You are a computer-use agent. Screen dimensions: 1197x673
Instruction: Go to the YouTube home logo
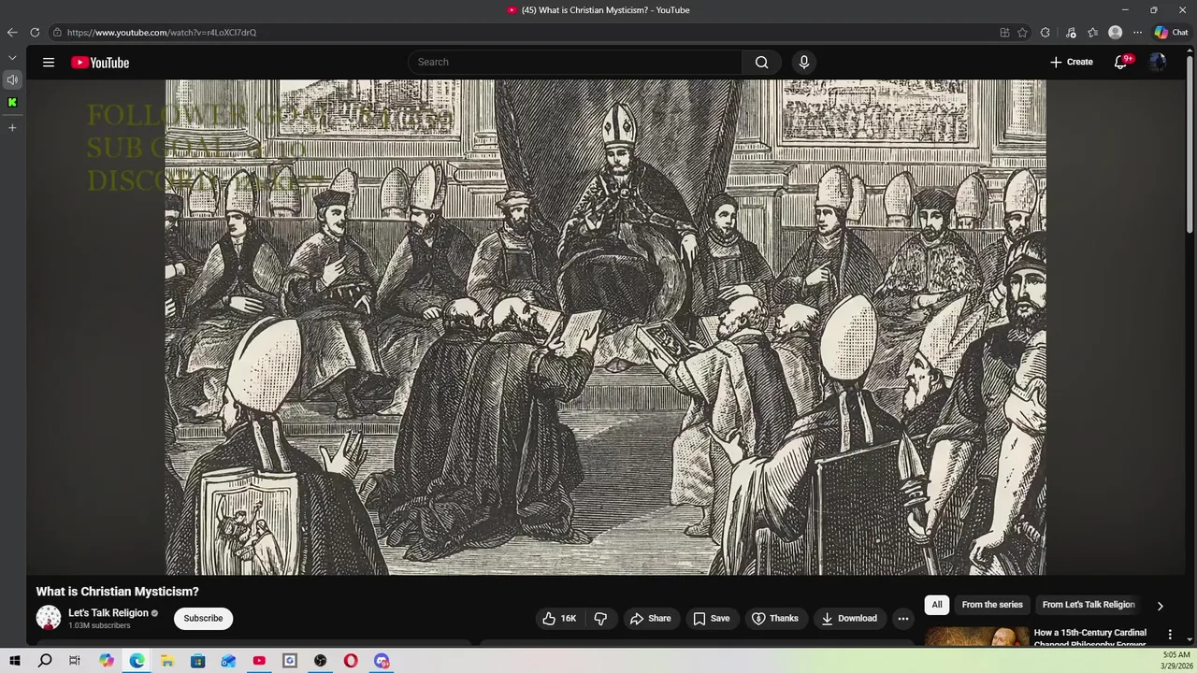pos(100,63)
